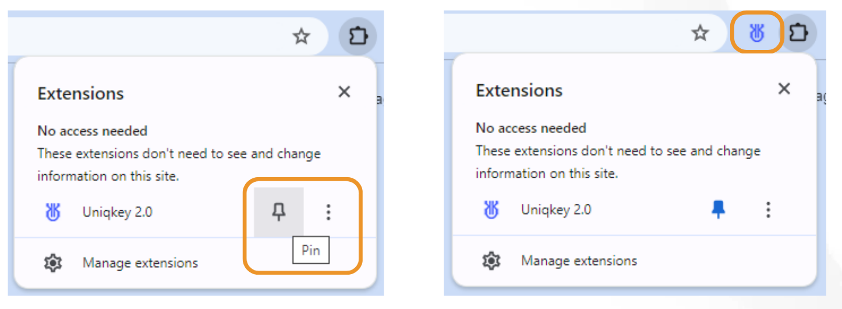
Task: Click Uniqkey logo in the row with blue pin
Action: click(491, 210)
